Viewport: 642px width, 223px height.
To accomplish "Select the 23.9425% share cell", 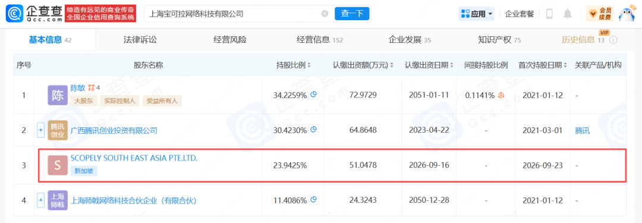I will pos(290,165).
